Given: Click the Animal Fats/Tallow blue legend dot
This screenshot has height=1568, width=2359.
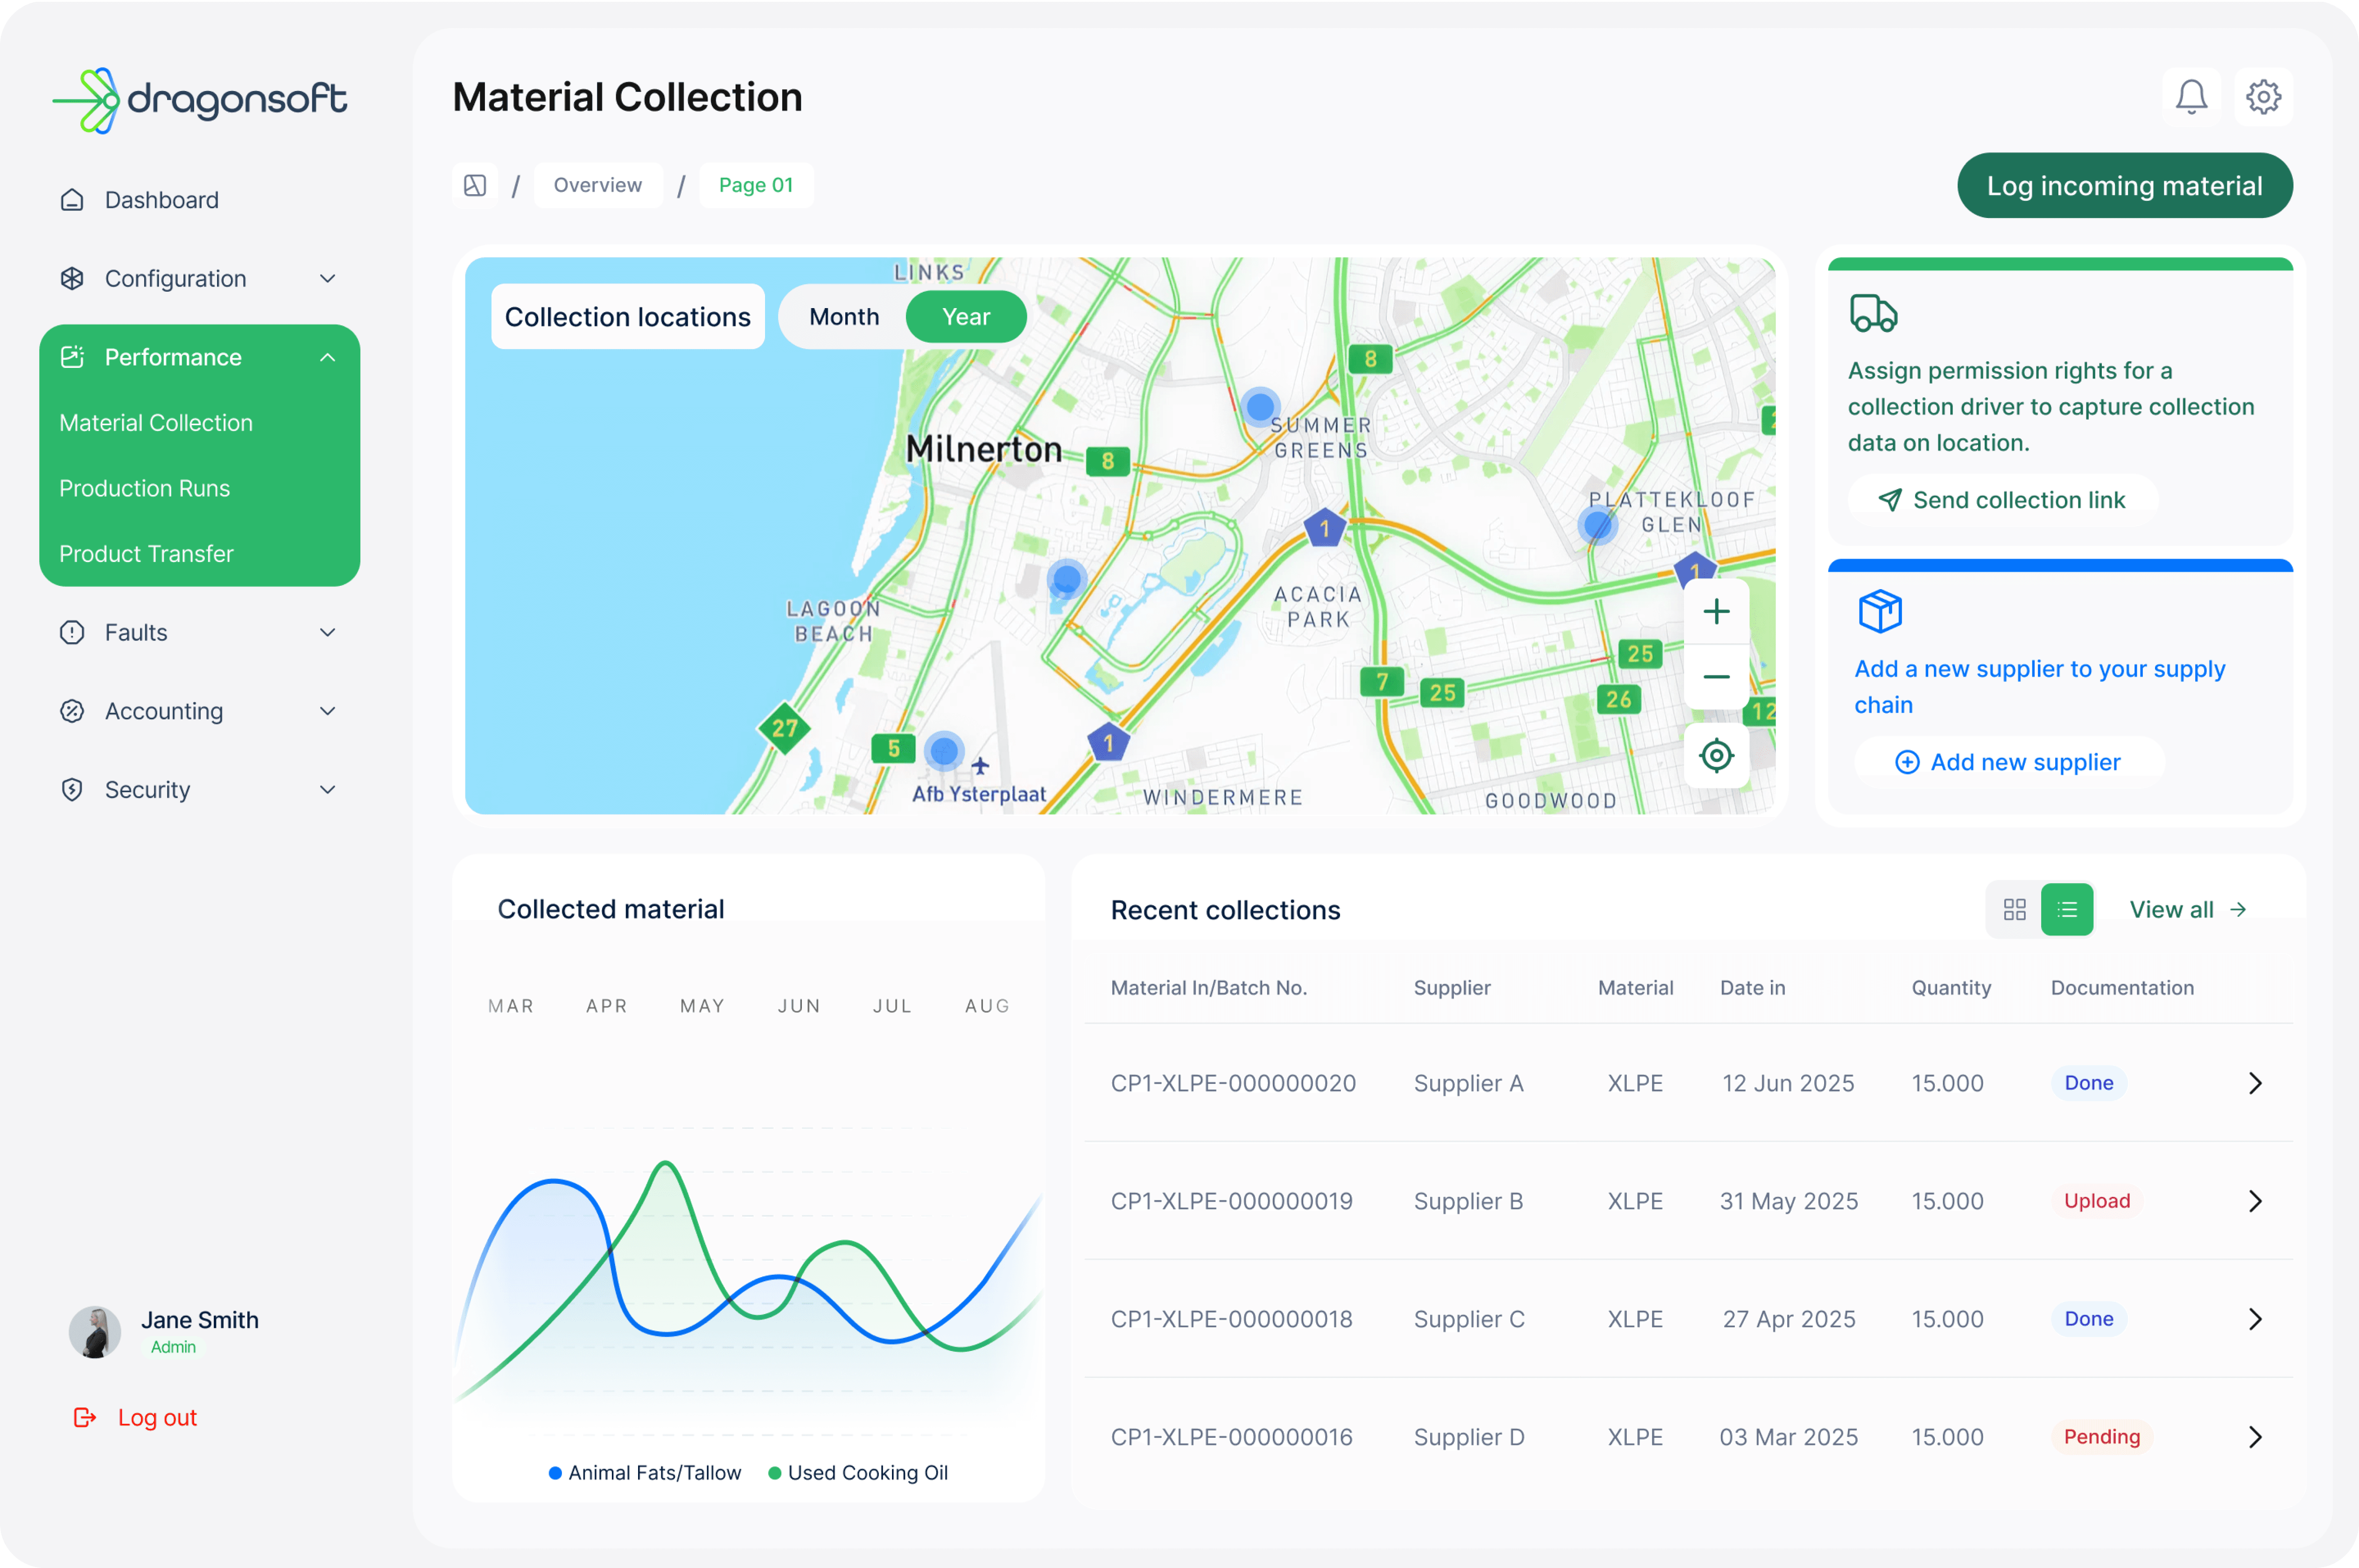Looking at the screenshot, I should 555,1473.
